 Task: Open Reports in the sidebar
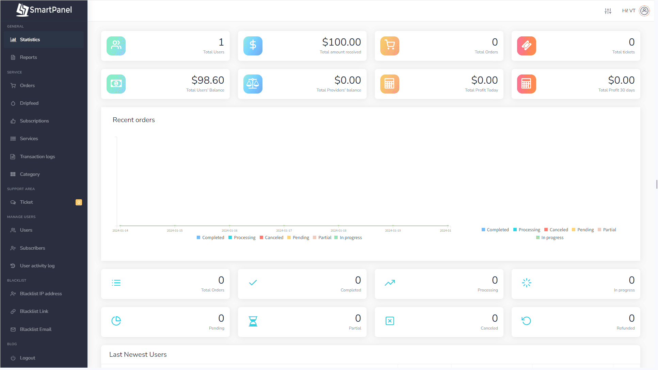pos(28,57)
